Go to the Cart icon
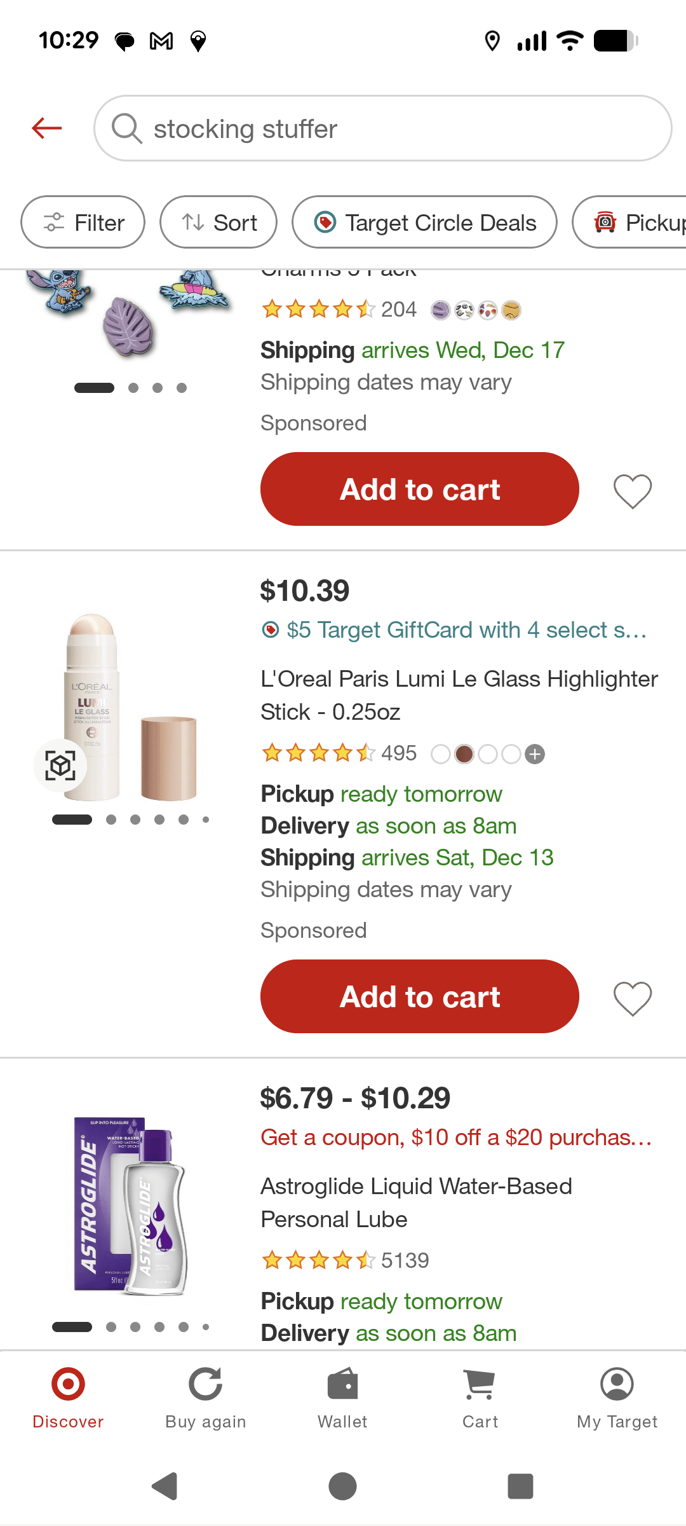The width and height of the screenshot is (686, 1526). (480, 1398)
